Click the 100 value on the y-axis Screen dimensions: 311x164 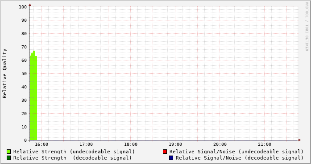(23, 7)
